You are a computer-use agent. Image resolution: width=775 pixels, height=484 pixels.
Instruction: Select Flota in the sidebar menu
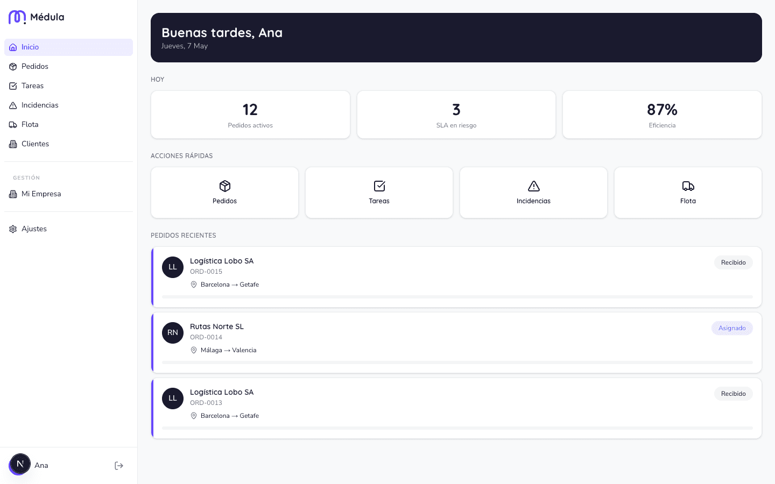pyautogui.click(x=68, y=125)
